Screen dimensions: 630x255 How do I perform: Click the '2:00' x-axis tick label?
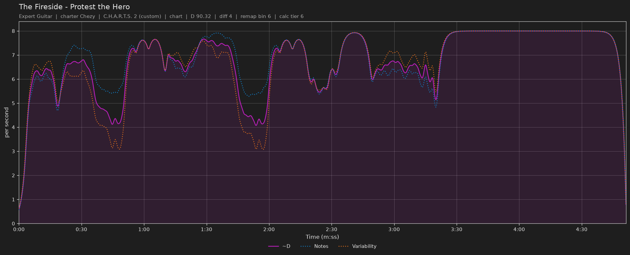(269, 229)
